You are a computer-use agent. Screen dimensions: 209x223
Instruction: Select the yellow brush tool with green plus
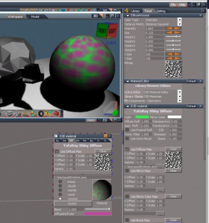[x=49, y=114]
